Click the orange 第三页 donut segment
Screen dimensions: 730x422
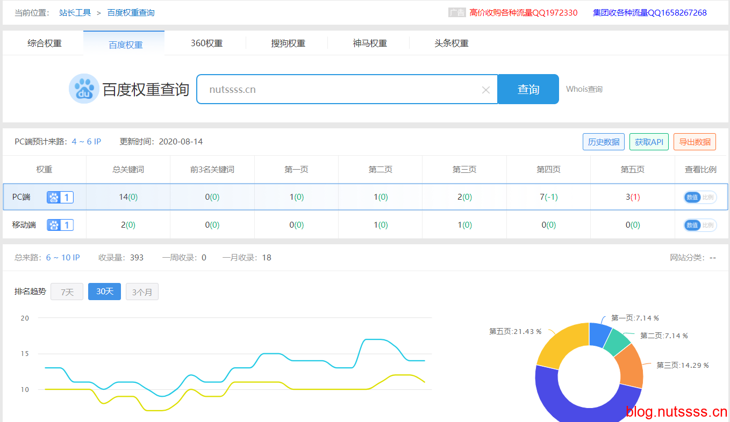pyautogui.click(x=631, y=366)
